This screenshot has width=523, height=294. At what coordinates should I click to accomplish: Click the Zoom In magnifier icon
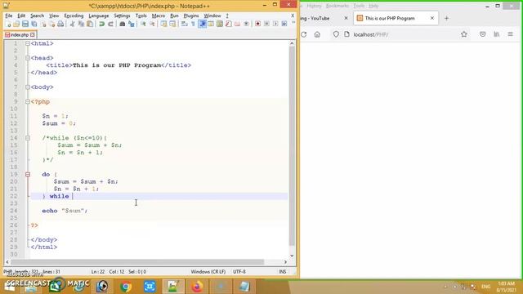(143, 24)
